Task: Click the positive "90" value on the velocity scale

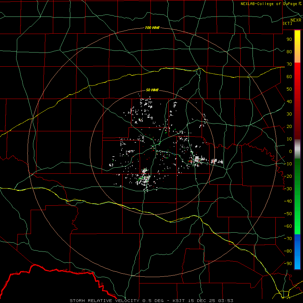Action: tap(289, 39)
